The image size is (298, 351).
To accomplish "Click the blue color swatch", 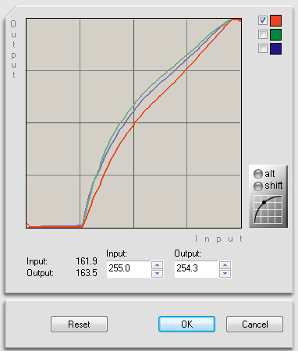I will [275, 48].
